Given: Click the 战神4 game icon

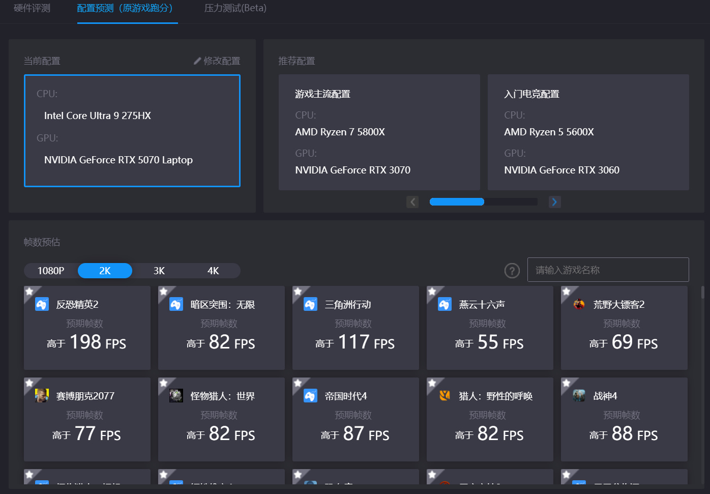Looking at the screenshot, I should (579, 396).
